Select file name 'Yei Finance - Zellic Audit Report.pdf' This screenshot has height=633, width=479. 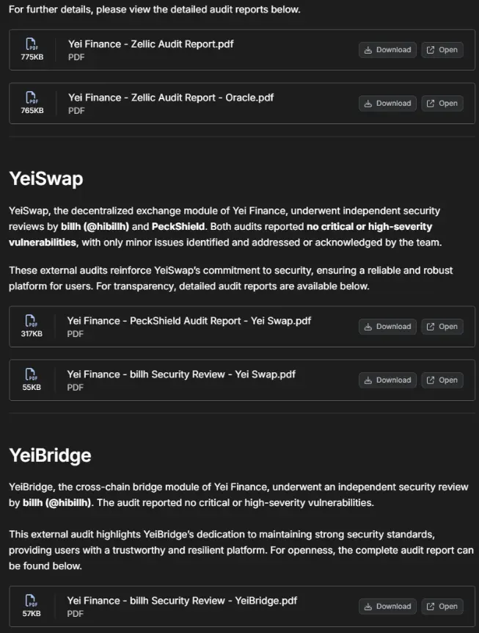(x=150, y=44)
